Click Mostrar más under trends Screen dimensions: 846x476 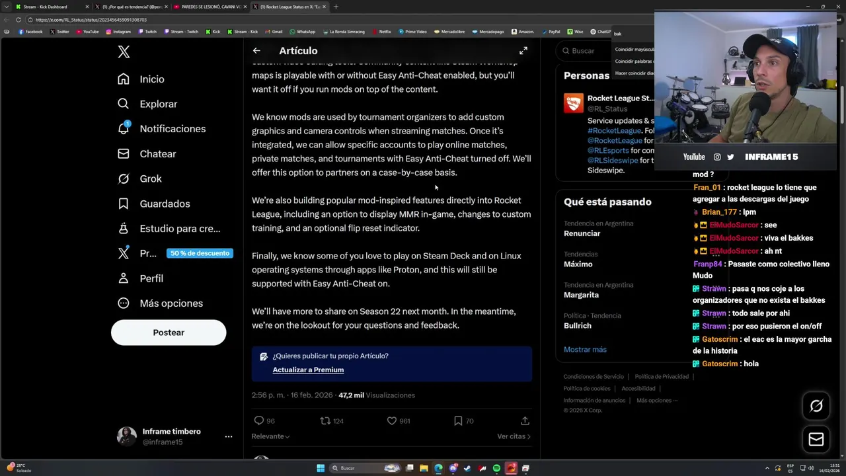coord(585,350)
